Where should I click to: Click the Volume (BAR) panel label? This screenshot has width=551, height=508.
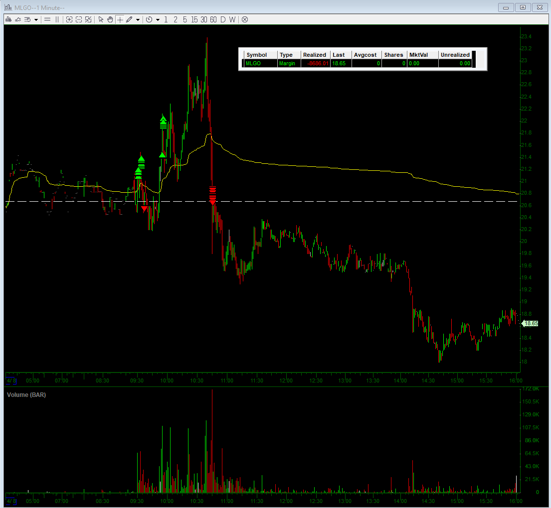coord(26,394)
